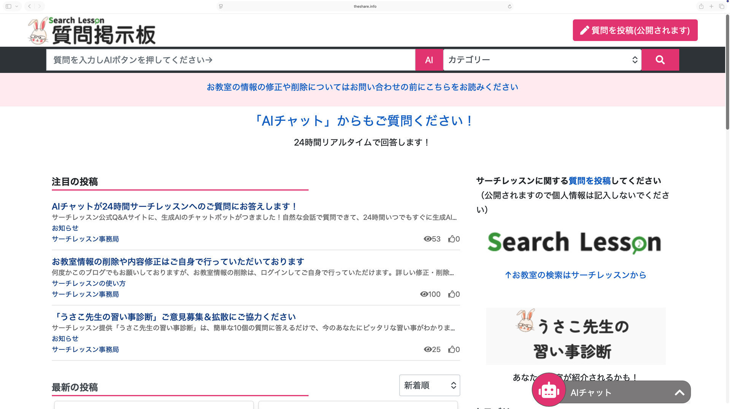Click the magnifier search button
This screenshot has width=730, height=409.
click(660, 60)
